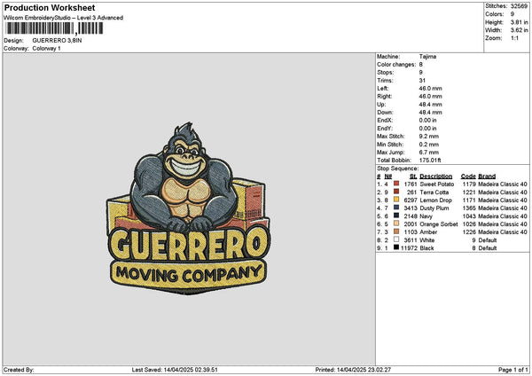Click the Stitches value 32569
Image resolution: width=532 pixels, height=376 pixels.
tap(519, 6)
